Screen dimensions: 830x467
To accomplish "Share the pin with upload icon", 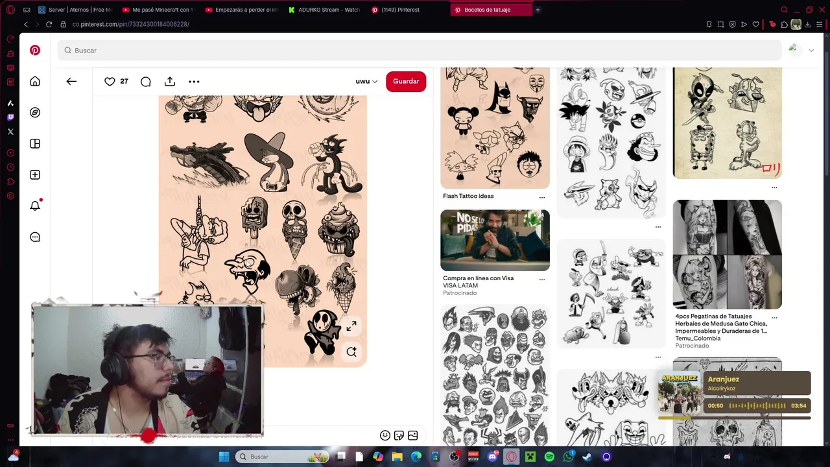I will coord(170,81).
